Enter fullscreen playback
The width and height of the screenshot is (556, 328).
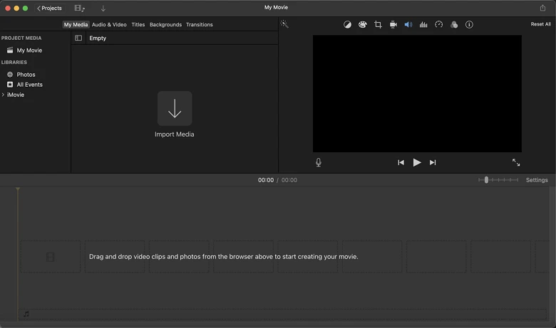click(x=516, y=162)
